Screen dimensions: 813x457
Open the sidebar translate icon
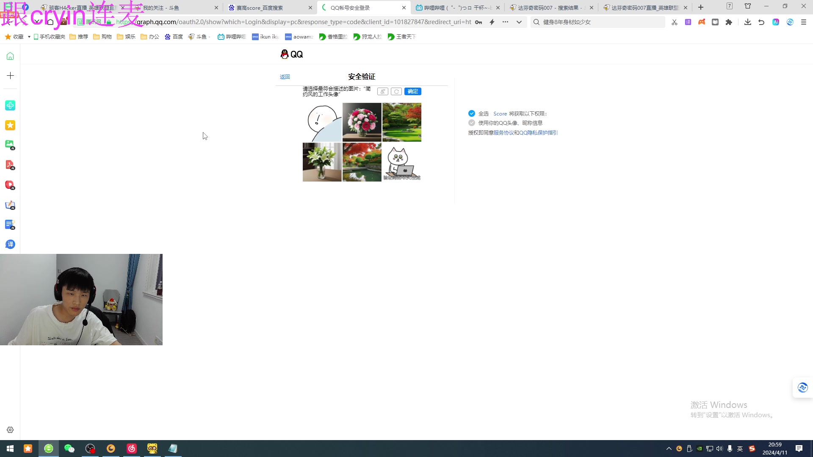click(10, 244)
